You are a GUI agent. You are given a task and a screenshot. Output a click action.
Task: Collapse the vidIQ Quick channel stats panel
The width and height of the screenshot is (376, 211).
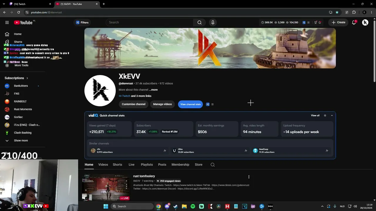click(x=332, y=115)
